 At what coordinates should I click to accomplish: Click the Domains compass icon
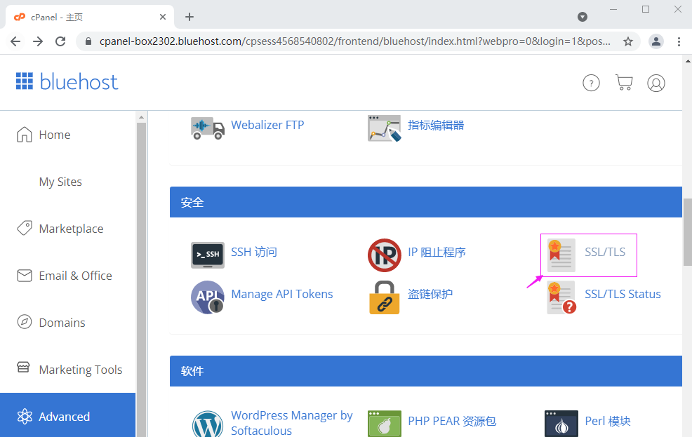[x=25, y=323]
